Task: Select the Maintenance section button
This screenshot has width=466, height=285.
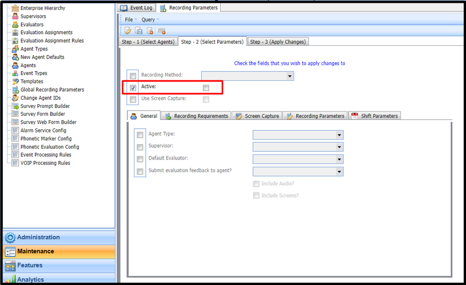Action: 59,251
